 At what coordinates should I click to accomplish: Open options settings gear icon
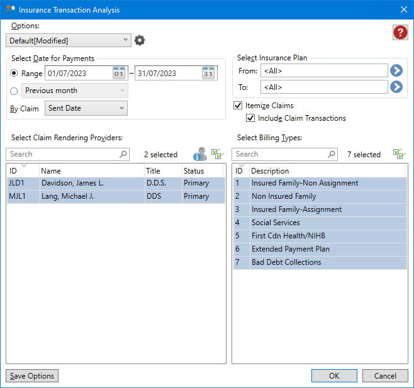click(x=140, y=40)
